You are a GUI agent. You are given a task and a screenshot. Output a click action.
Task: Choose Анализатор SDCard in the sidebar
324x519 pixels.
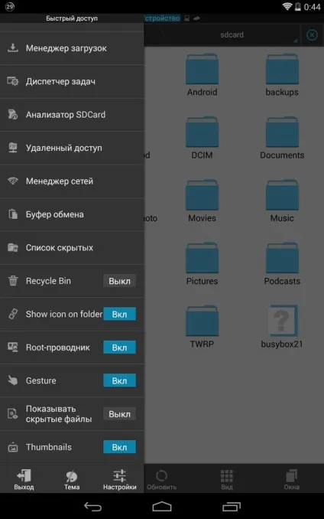(x=72, y=115)
